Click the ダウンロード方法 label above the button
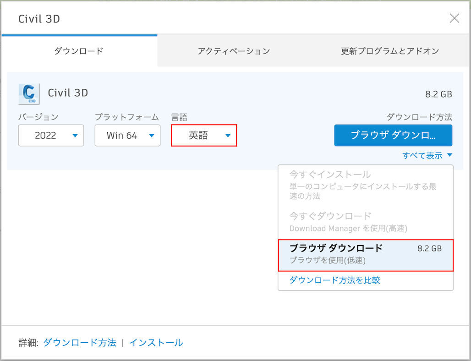471x361 pixels. click(x=419, y=117)
